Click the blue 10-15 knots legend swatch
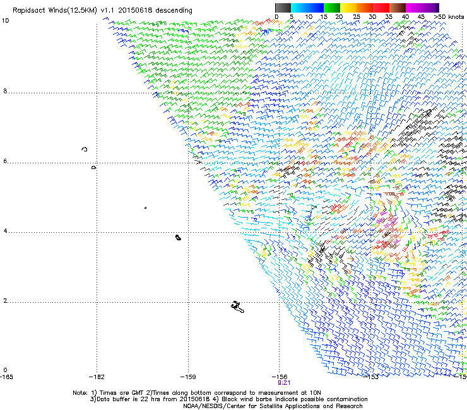 316,8
